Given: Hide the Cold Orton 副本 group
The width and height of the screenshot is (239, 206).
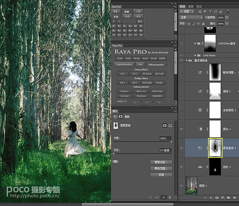Looking at the screenshot, I should [x=181, y=43].
